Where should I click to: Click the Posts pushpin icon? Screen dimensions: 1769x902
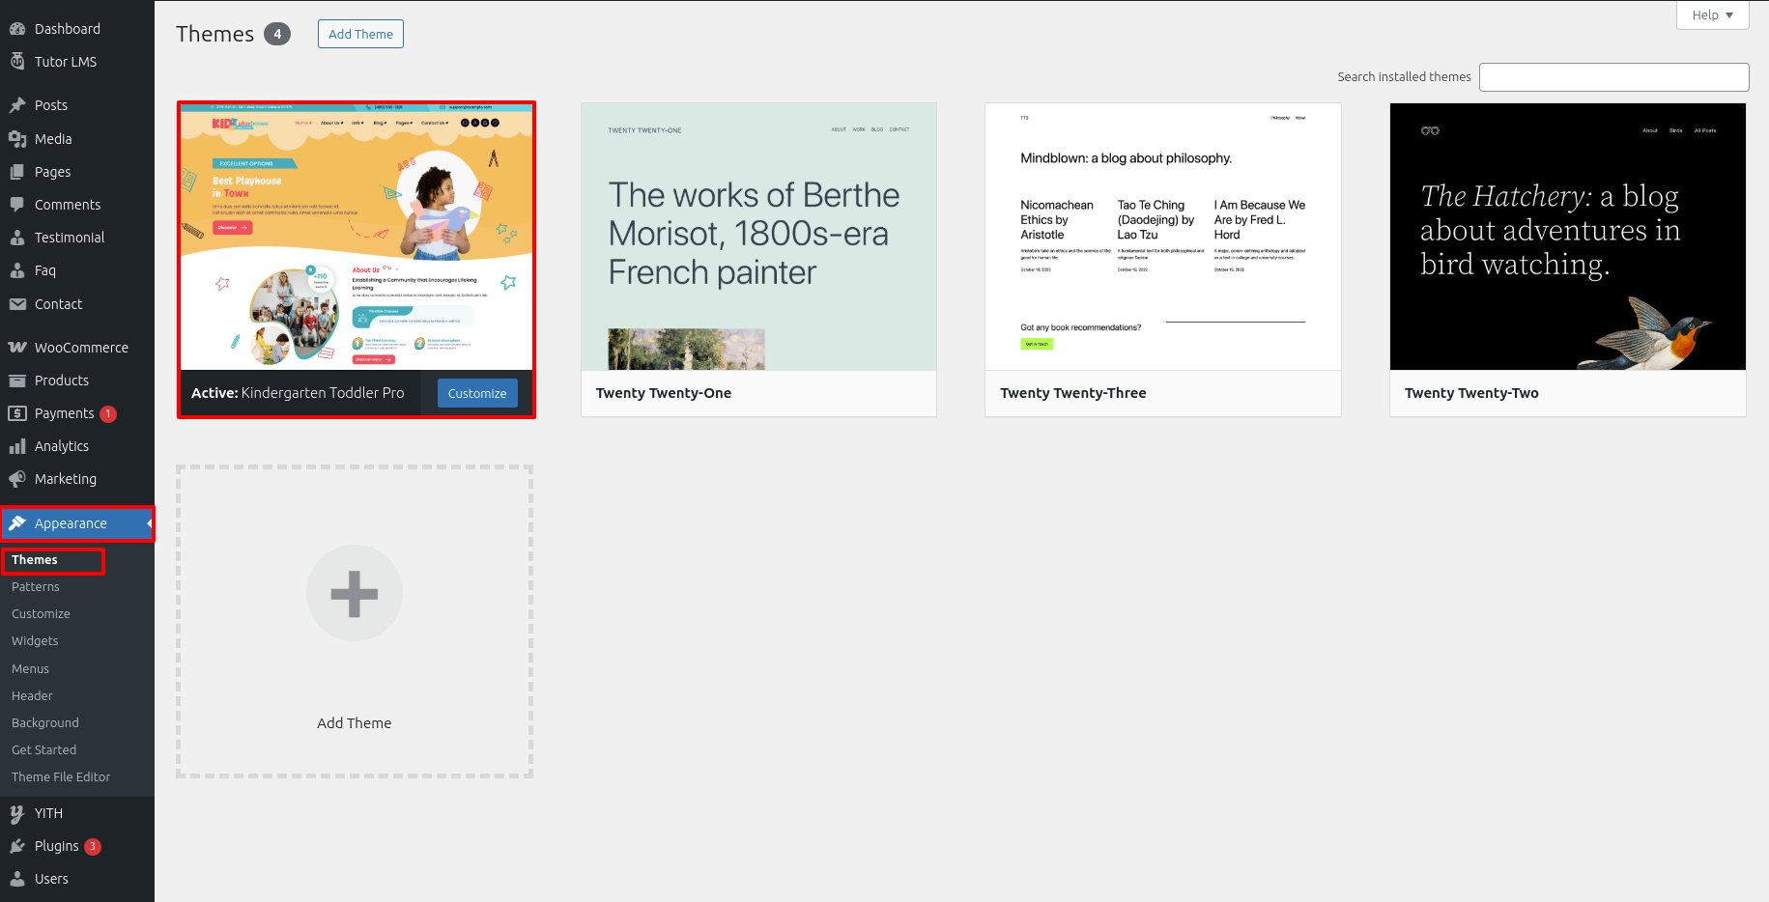click(17, 105)
